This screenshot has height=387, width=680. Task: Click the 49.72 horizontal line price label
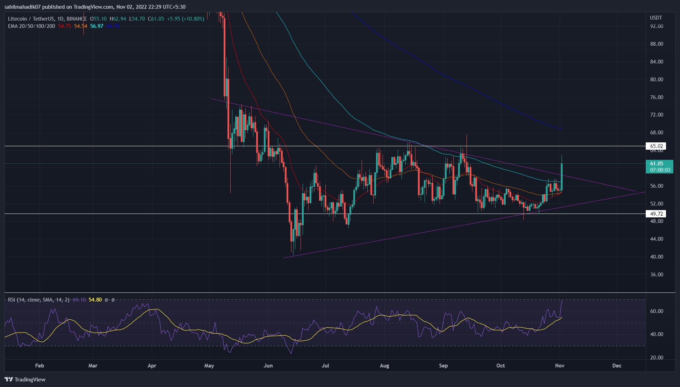[656, 214]
